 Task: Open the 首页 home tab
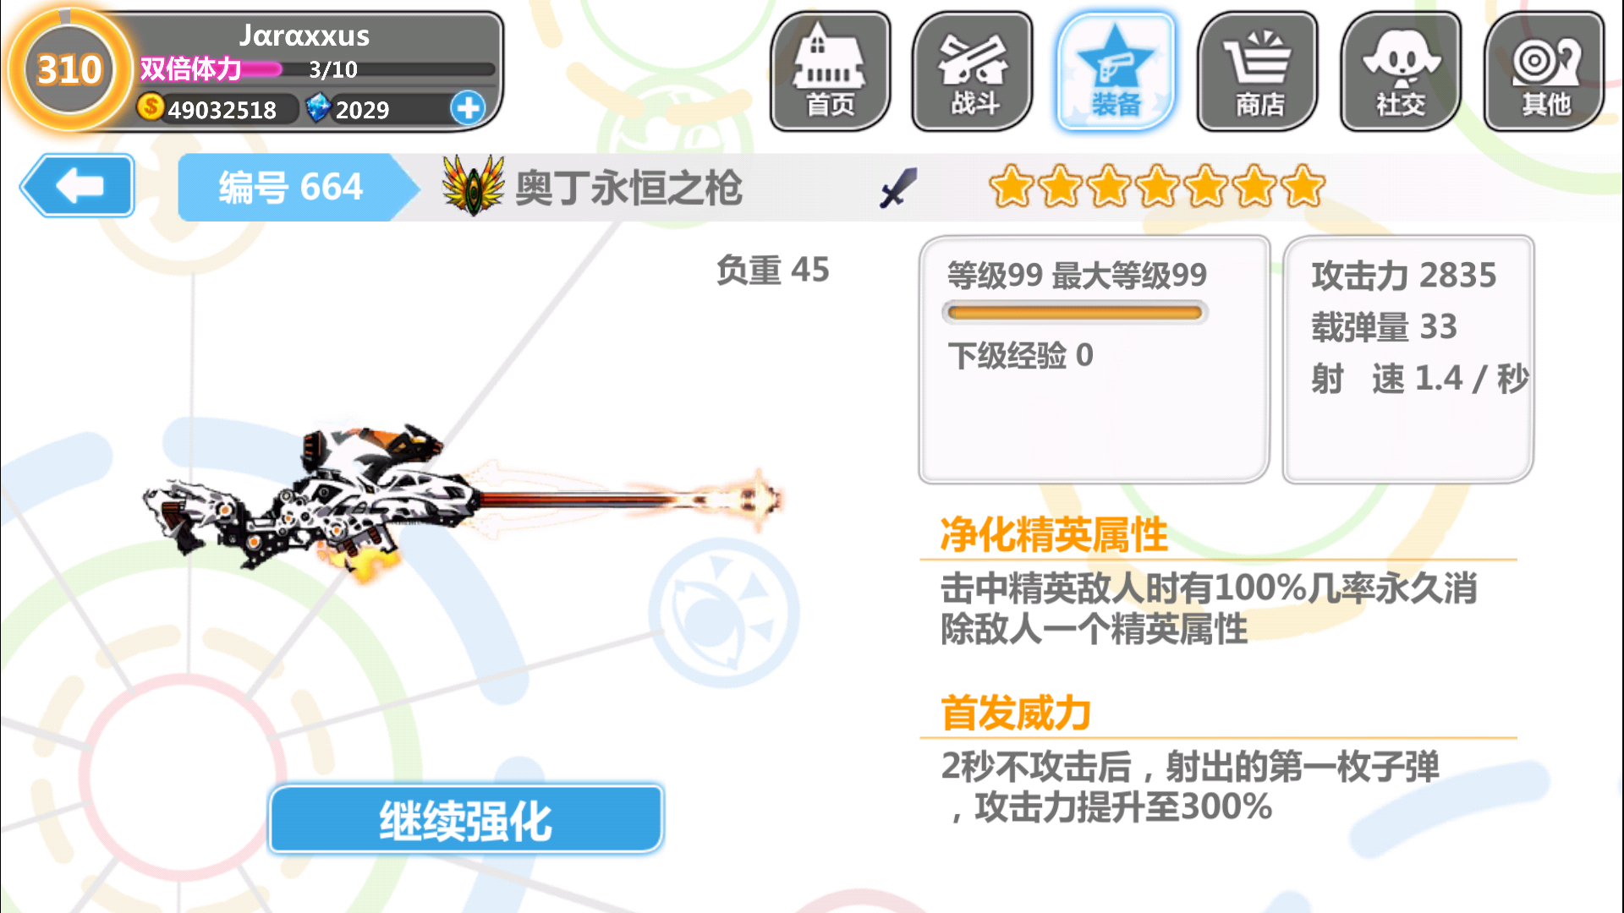(x=831, y=71)
